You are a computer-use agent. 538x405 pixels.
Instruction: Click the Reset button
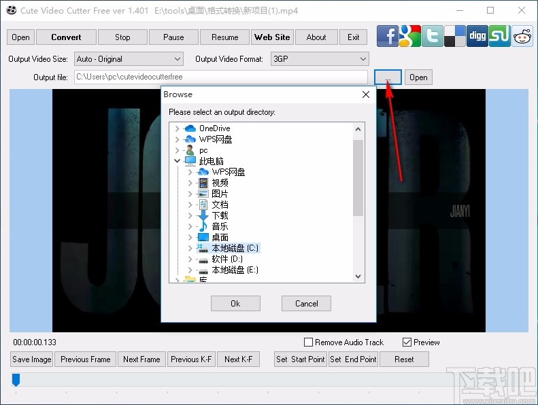[404, 359]
